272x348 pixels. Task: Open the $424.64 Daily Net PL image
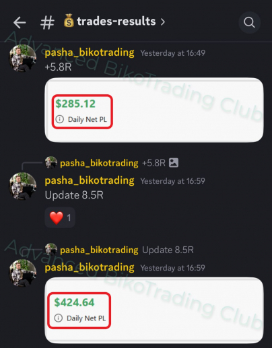pos(154,310)
